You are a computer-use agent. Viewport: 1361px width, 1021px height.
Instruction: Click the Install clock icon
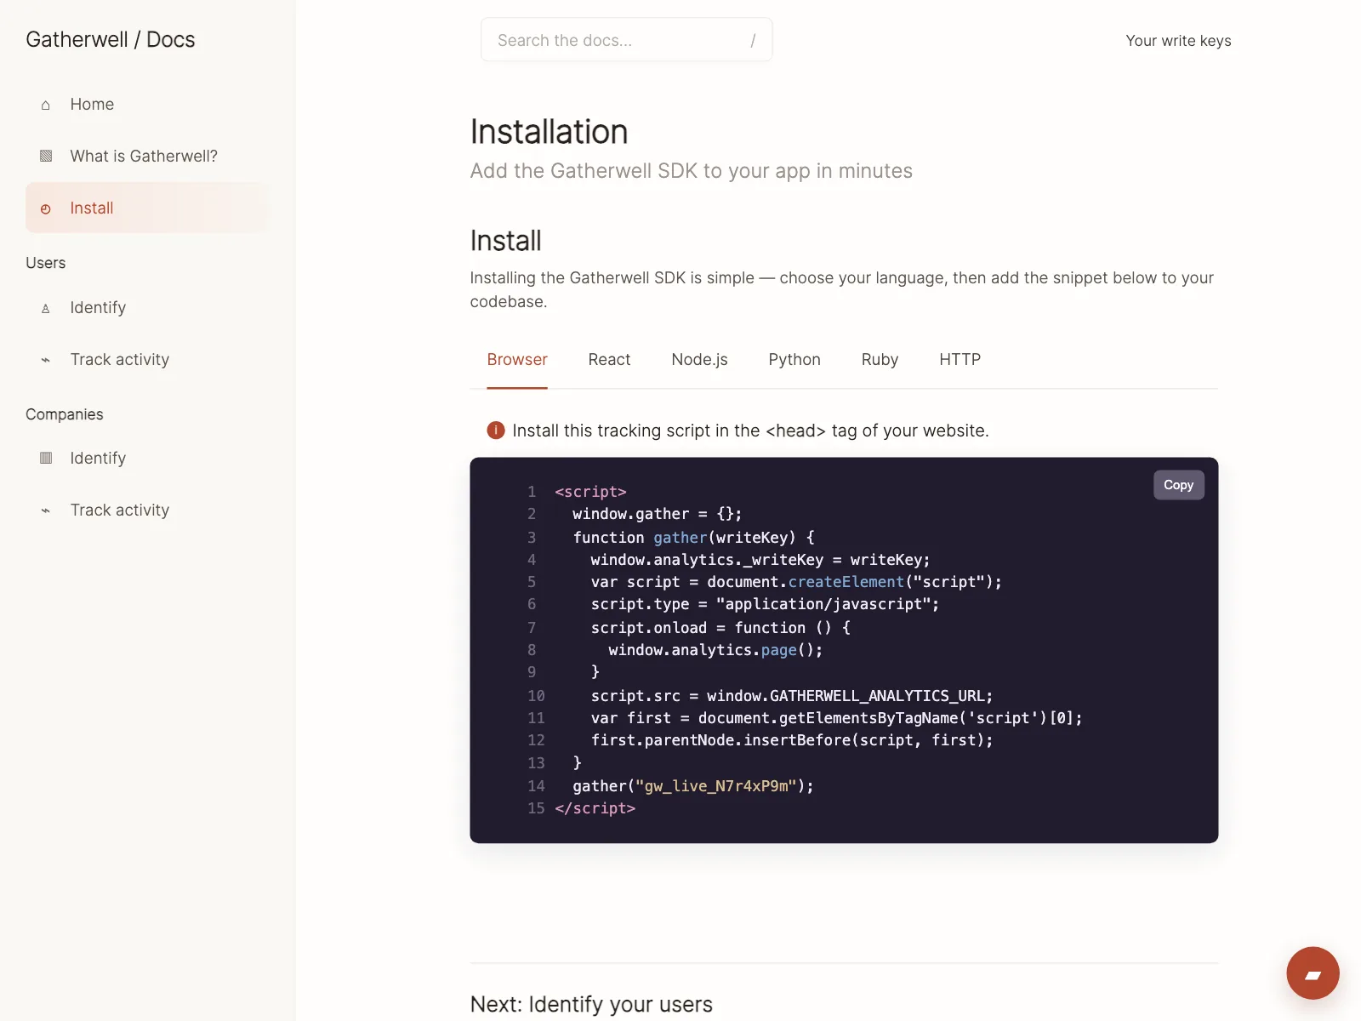tap(46, 208)
